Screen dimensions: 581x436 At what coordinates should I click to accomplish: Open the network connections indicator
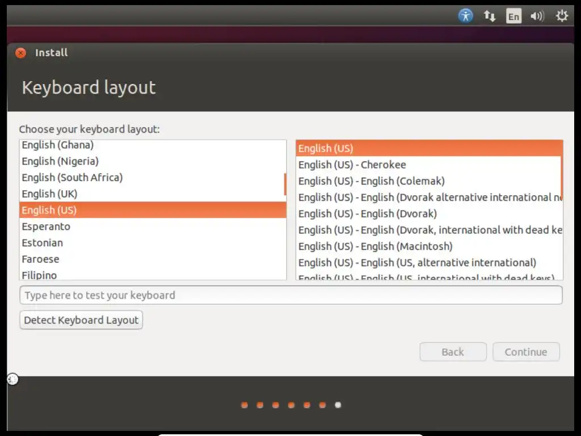[490, 16]
